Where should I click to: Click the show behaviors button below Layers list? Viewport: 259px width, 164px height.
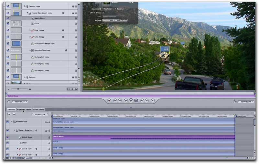tap(72, 89)
